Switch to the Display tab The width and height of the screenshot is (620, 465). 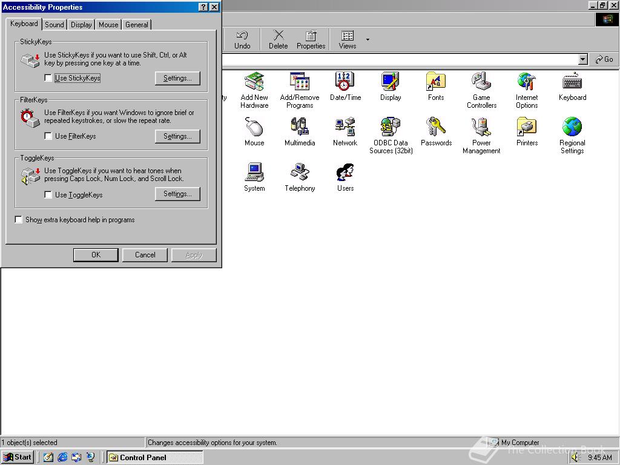81,24
